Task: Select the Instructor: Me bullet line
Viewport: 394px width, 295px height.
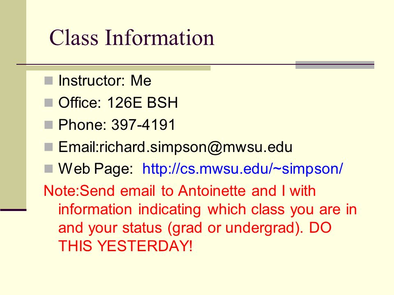Action: tap(105, 81)
